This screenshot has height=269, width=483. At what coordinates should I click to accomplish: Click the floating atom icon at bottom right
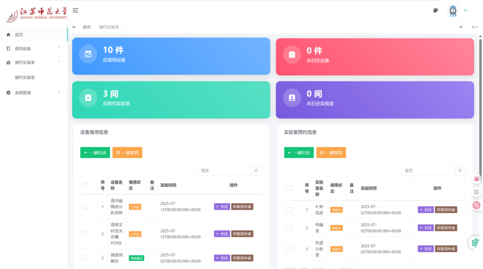click(476, 243)
